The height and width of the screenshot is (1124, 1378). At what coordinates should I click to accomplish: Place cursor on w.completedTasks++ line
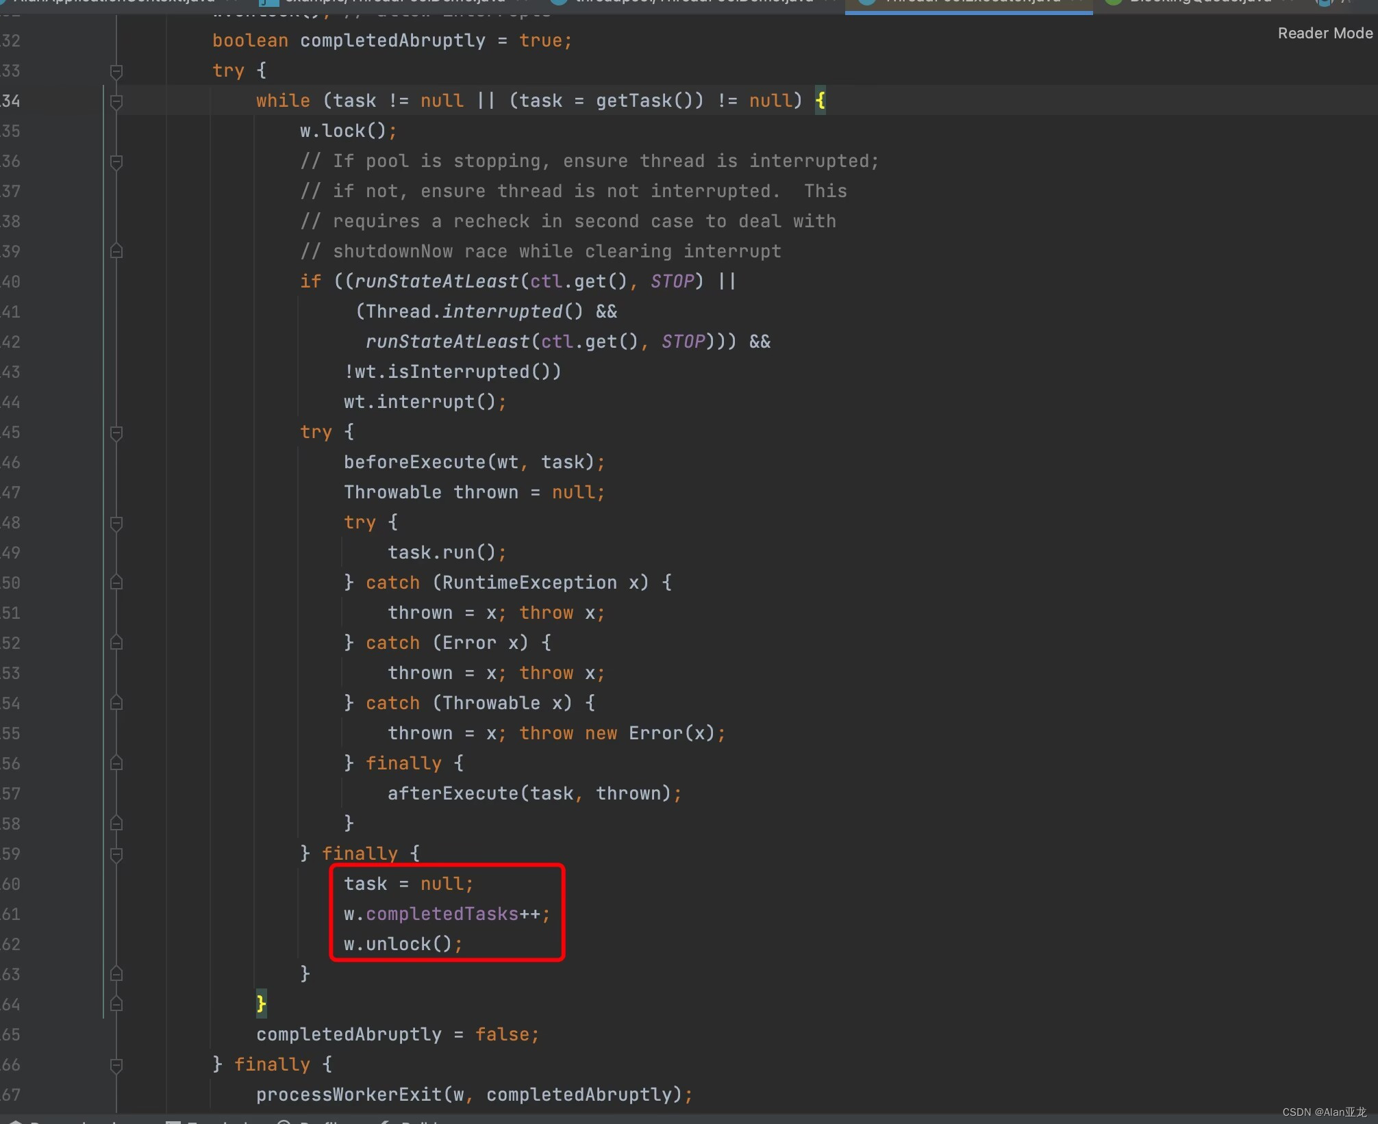point(445,915)
